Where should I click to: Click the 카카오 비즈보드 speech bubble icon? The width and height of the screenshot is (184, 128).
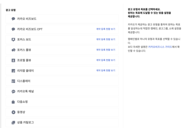click(13, 19)
